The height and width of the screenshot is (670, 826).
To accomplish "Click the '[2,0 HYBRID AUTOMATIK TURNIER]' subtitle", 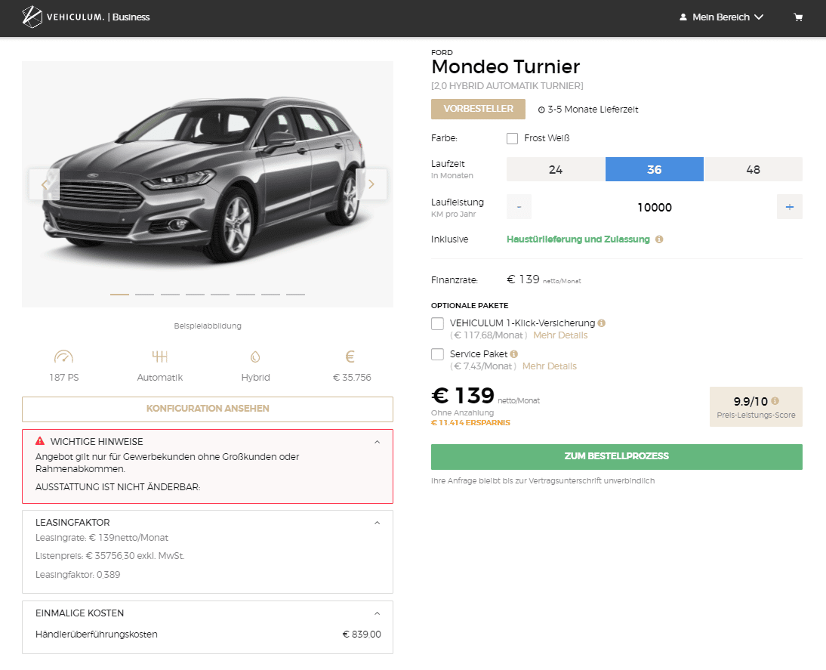I will (x=507, y=86).
